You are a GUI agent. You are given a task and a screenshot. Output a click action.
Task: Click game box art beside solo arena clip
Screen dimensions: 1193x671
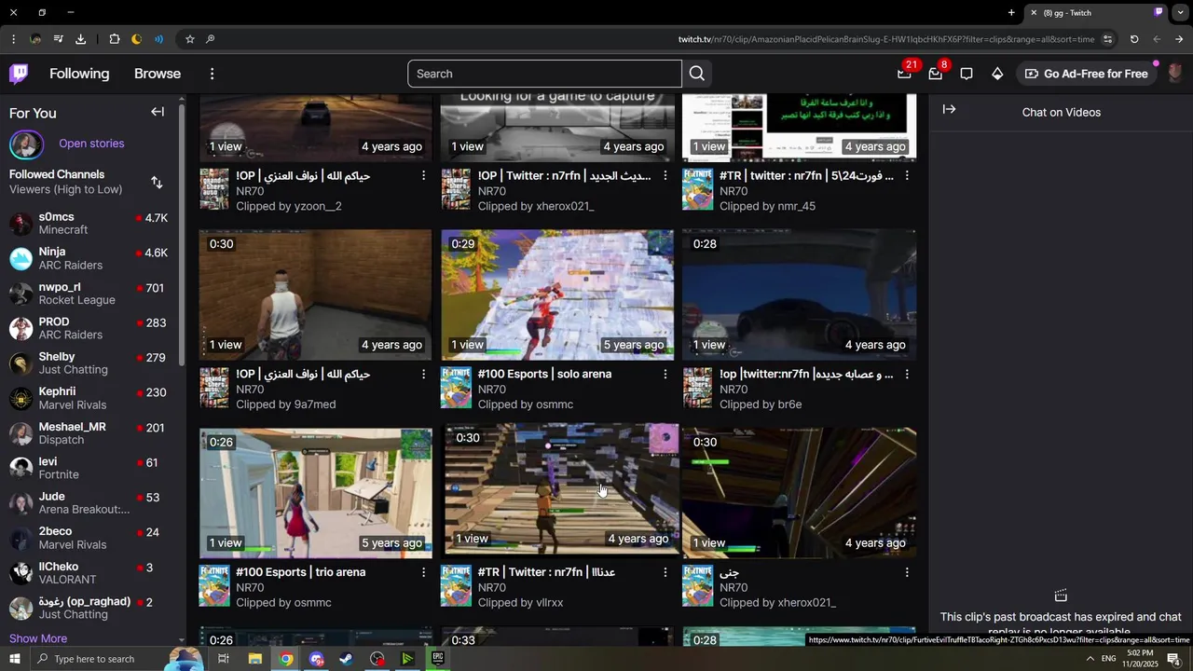(x=456, y=388)
